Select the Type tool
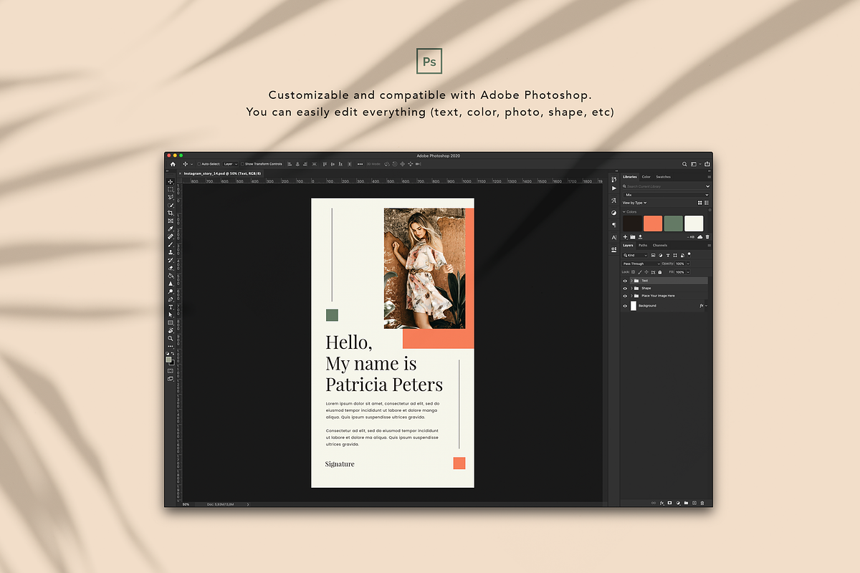This screenshot has height=573, width=860. click(x=172, y=307)
